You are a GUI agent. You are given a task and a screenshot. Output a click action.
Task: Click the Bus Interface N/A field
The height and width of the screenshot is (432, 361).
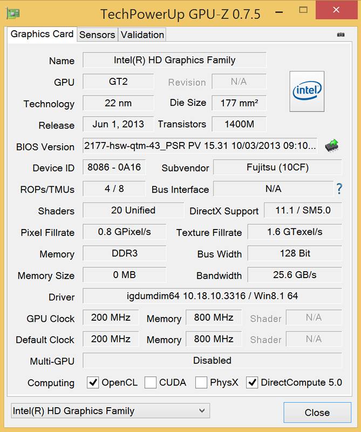point(273,188)
